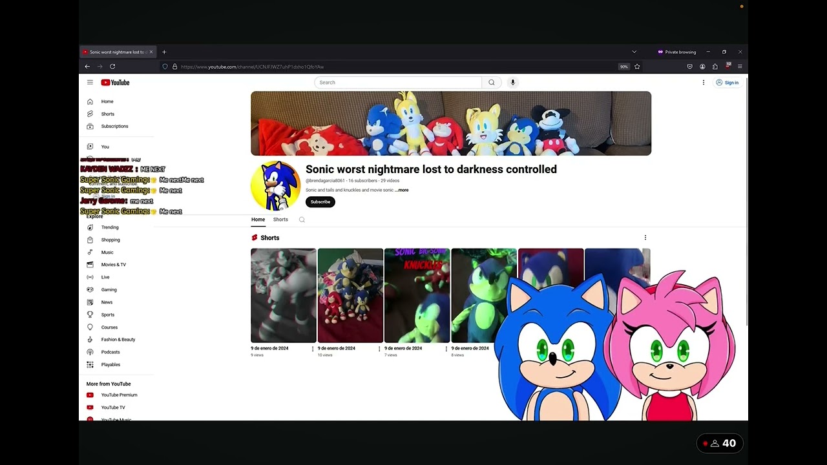Click the channel avatar Sonic picture
The height and width of the screenshot is (465, 827).
[276, 186]
